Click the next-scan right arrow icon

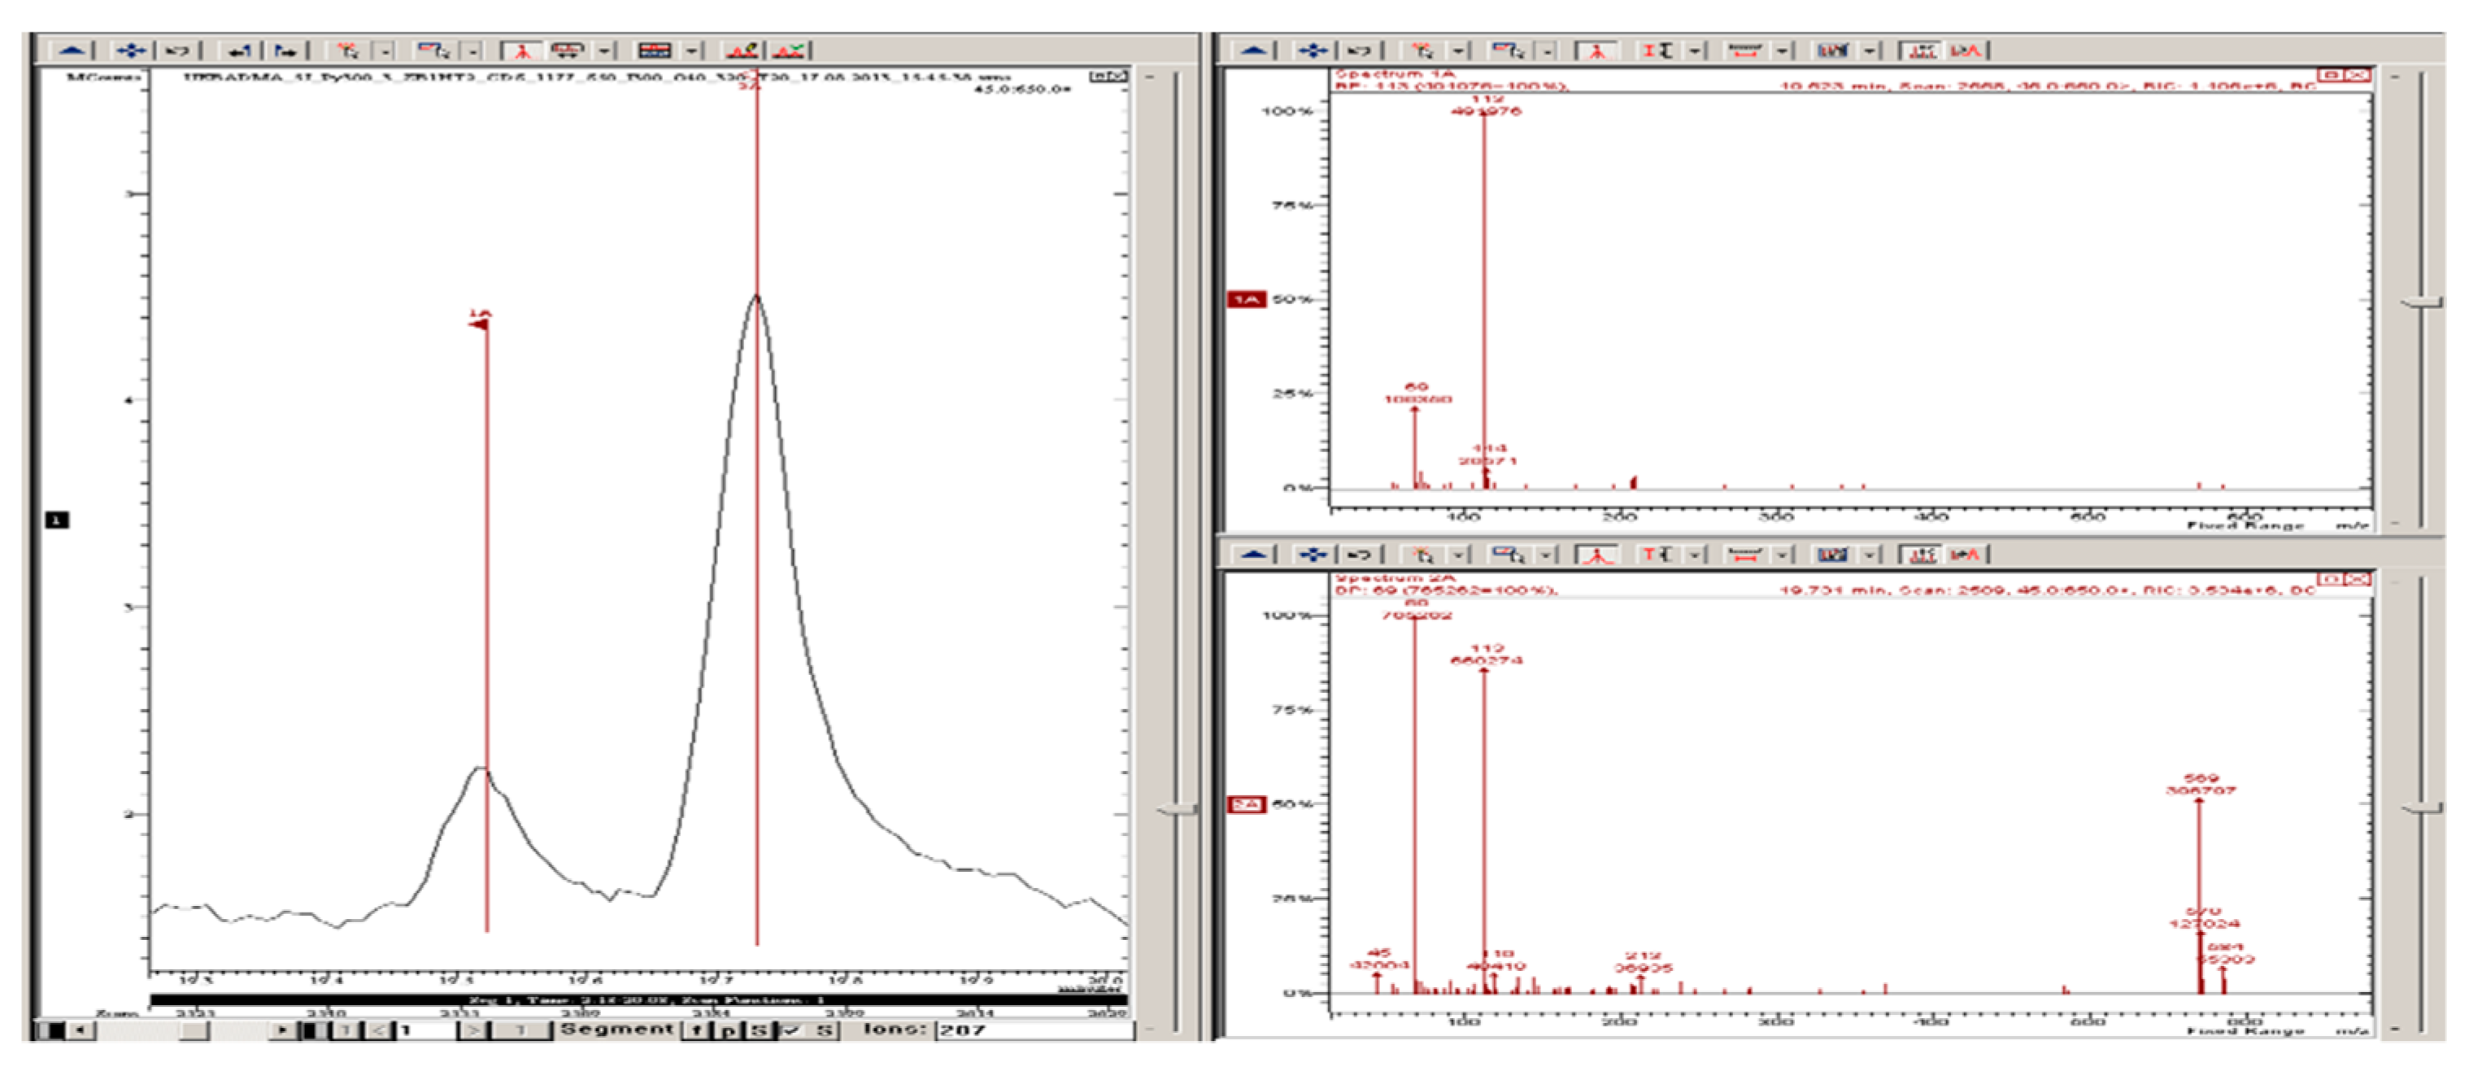click(285, 50)
